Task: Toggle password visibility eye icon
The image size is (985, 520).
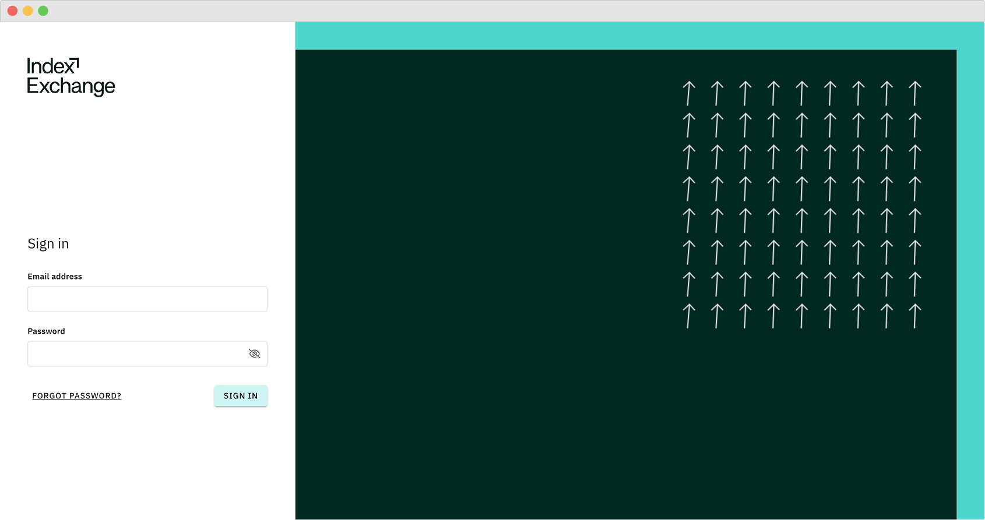Action: tap(254, 353)
